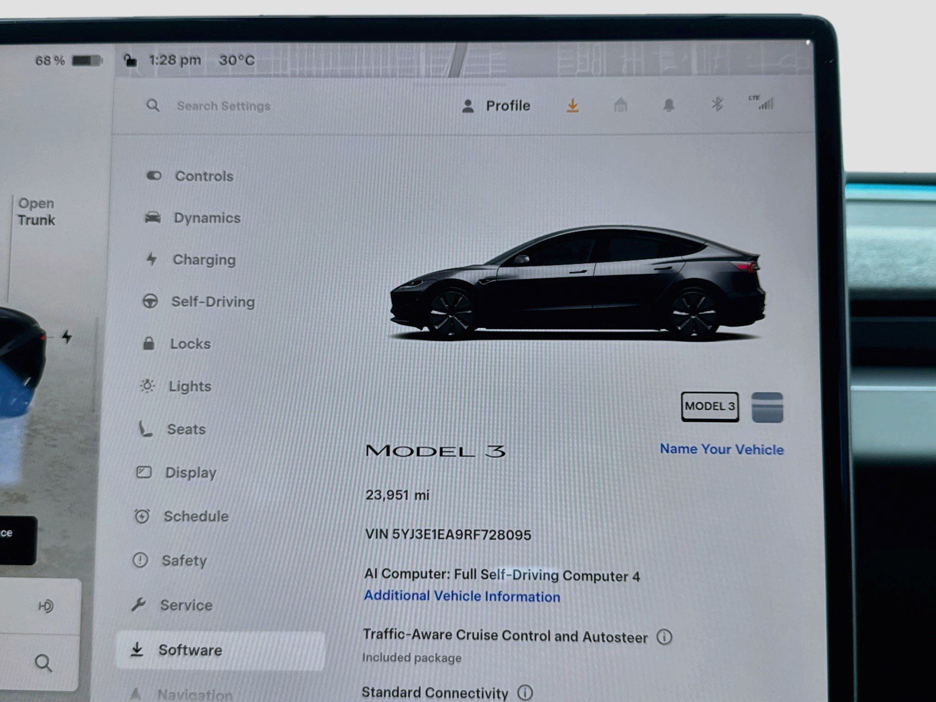Tap the Profile label
Viewport: 936px width, 702px height.
[508, 106]
